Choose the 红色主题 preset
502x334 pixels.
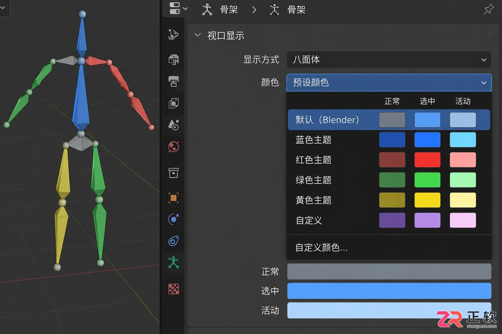pos(389,160)
